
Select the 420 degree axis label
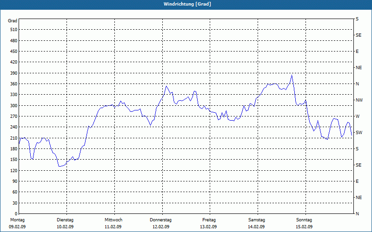pos(14,62)
